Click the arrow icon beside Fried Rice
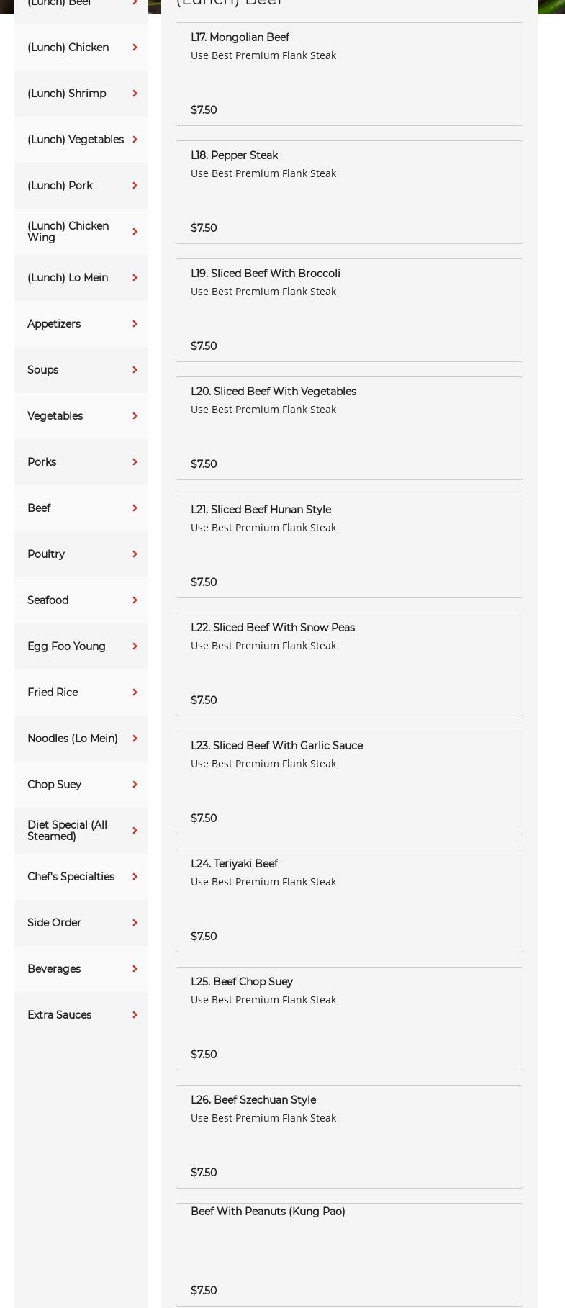This screenshot has width=565, height=1308. tap(135, 693)
